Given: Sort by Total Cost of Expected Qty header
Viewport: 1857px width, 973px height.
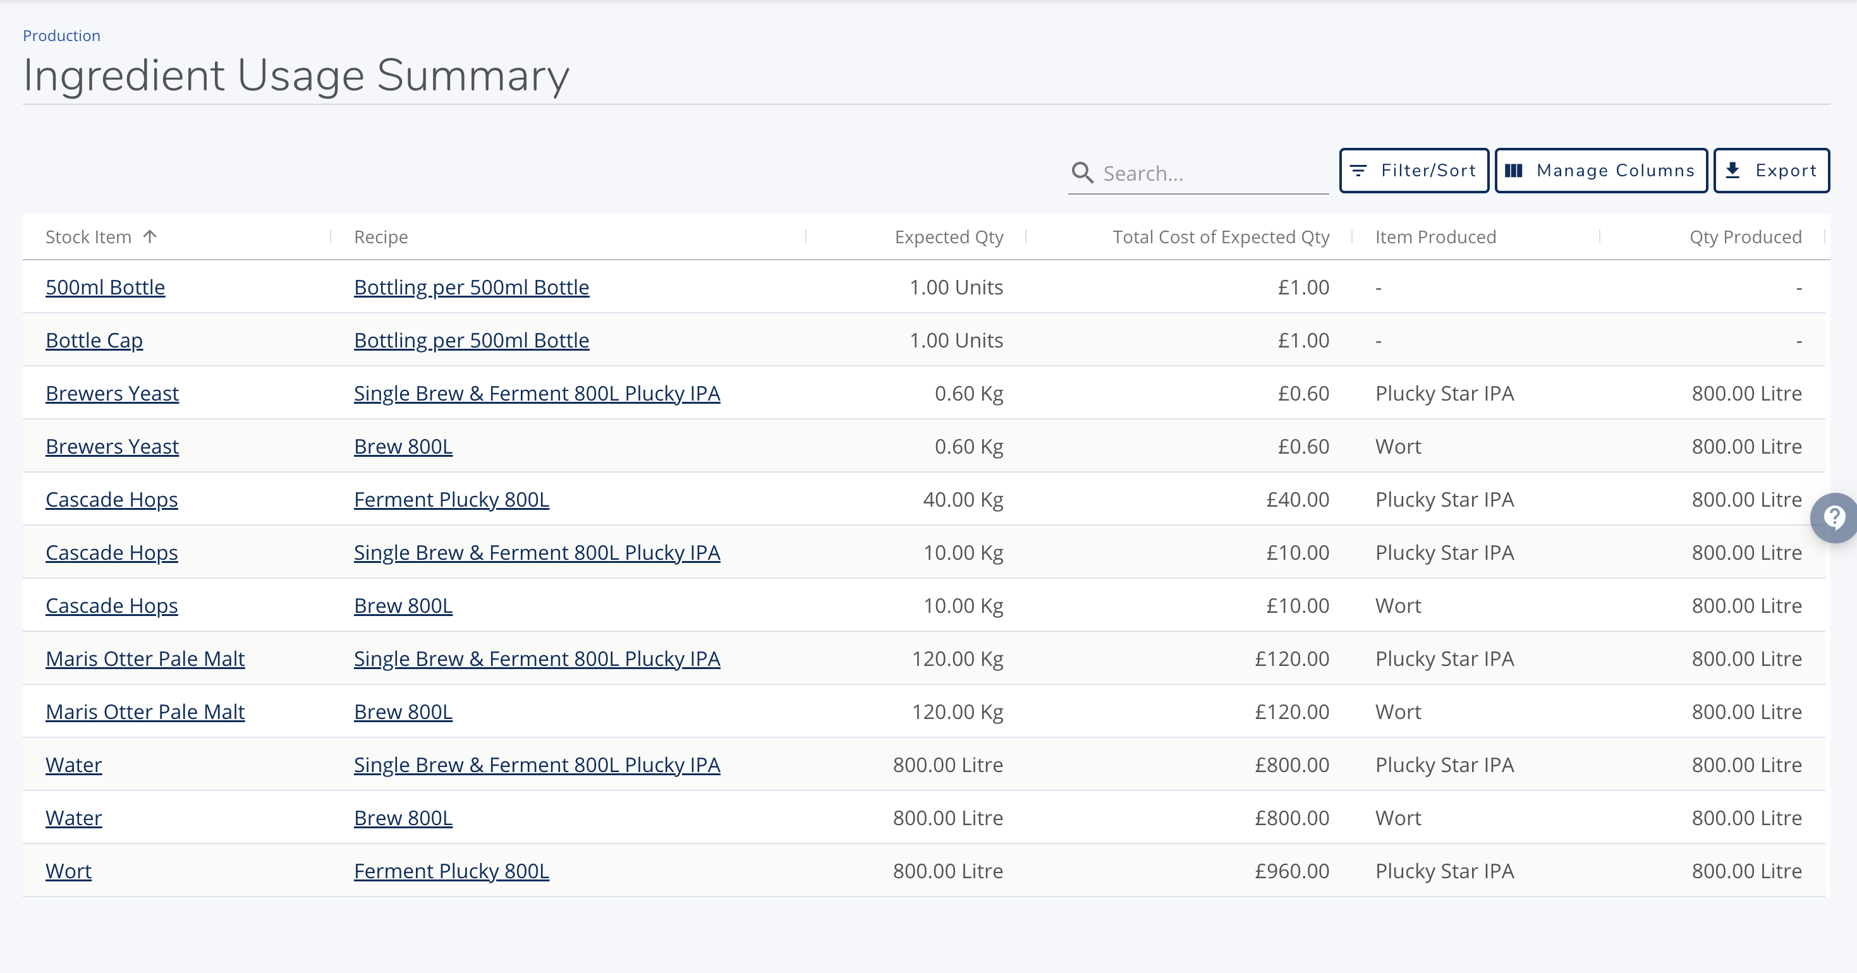Looking at the screenshot, I should point(1221,237).
